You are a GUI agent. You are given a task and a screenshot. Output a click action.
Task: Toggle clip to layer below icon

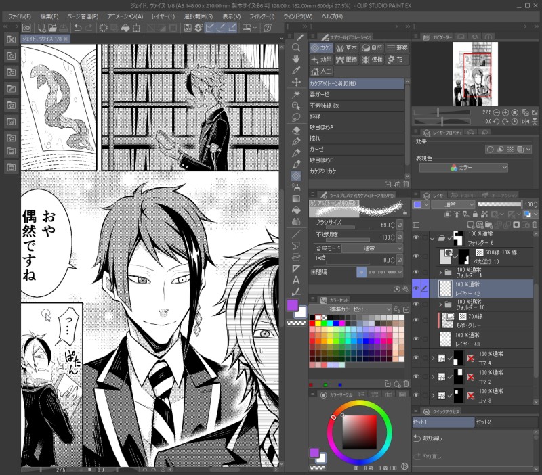tap(447, 214)
